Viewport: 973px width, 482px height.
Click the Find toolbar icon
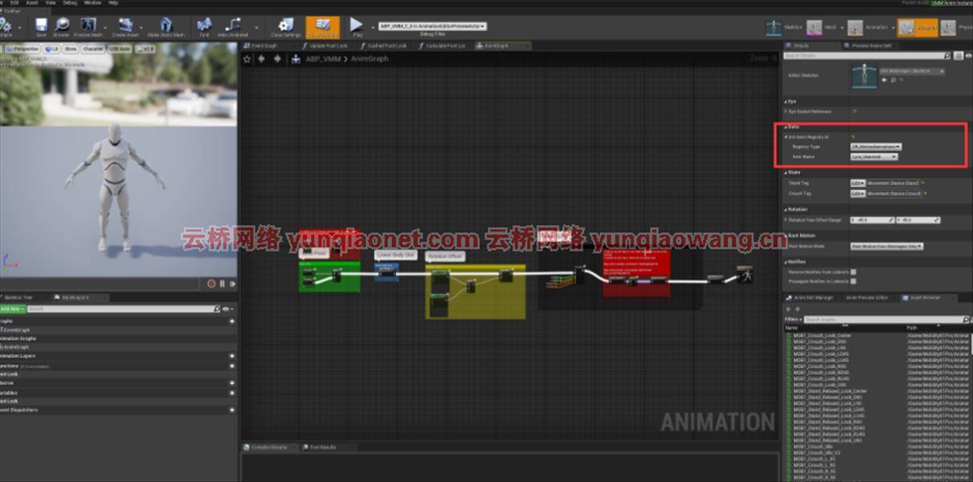(204, 27)
